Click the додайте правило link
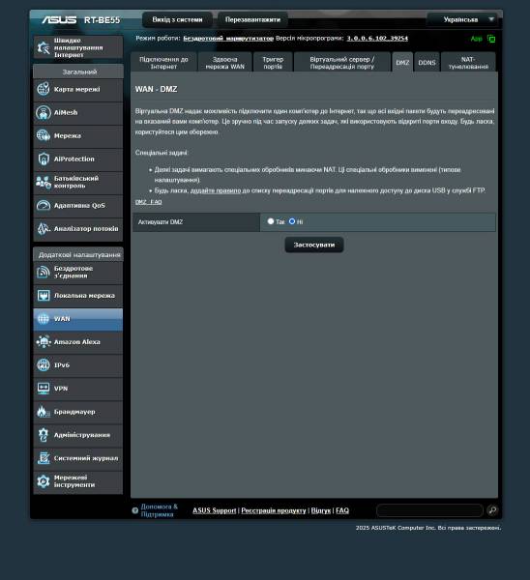The height and width of the screenshot is (580, 530). (x=216, y=190)
